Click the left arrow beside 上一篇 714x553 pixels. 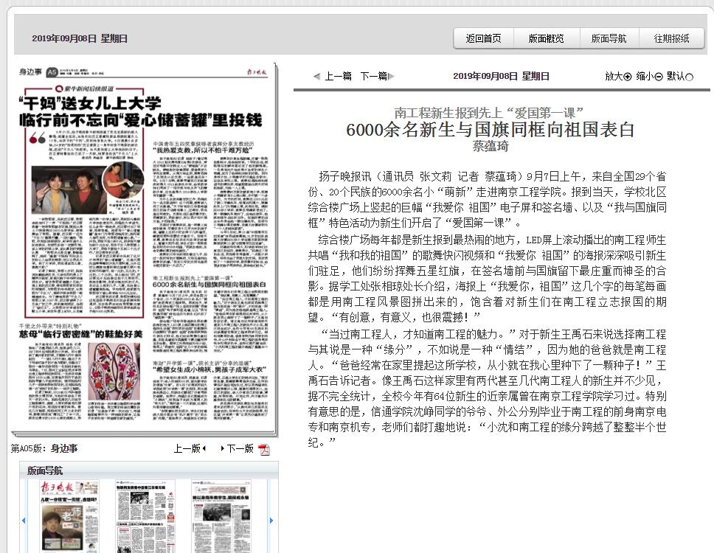click(316, 76)
